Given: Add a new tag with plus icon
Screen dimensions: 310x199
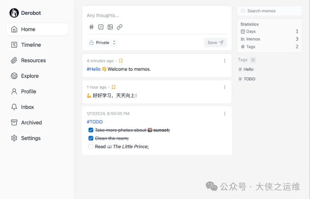Looking at the screenshot, I should [x=253, y=60].
